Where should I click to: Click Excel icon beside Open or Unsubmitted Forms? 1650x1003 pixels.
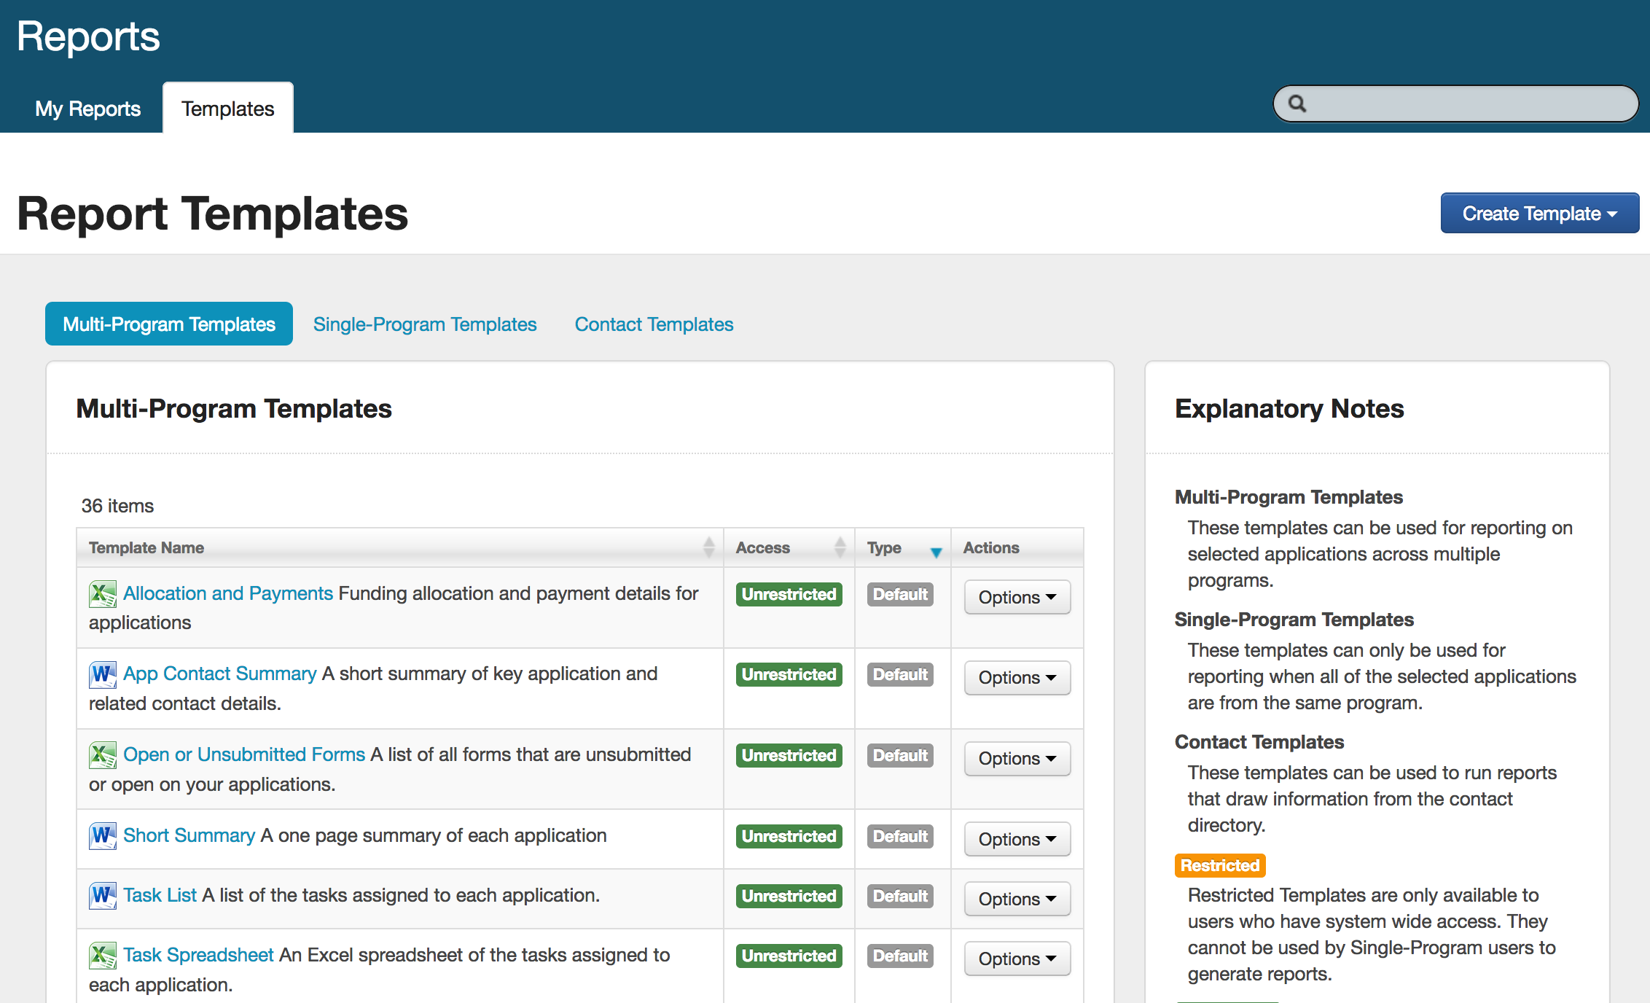tap(102, 755)
